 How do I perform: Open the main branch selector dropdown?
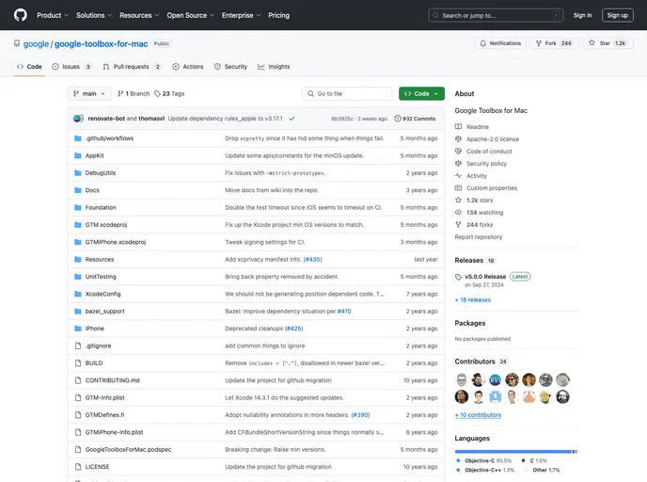pyautogui.click(x=89, y=94)
